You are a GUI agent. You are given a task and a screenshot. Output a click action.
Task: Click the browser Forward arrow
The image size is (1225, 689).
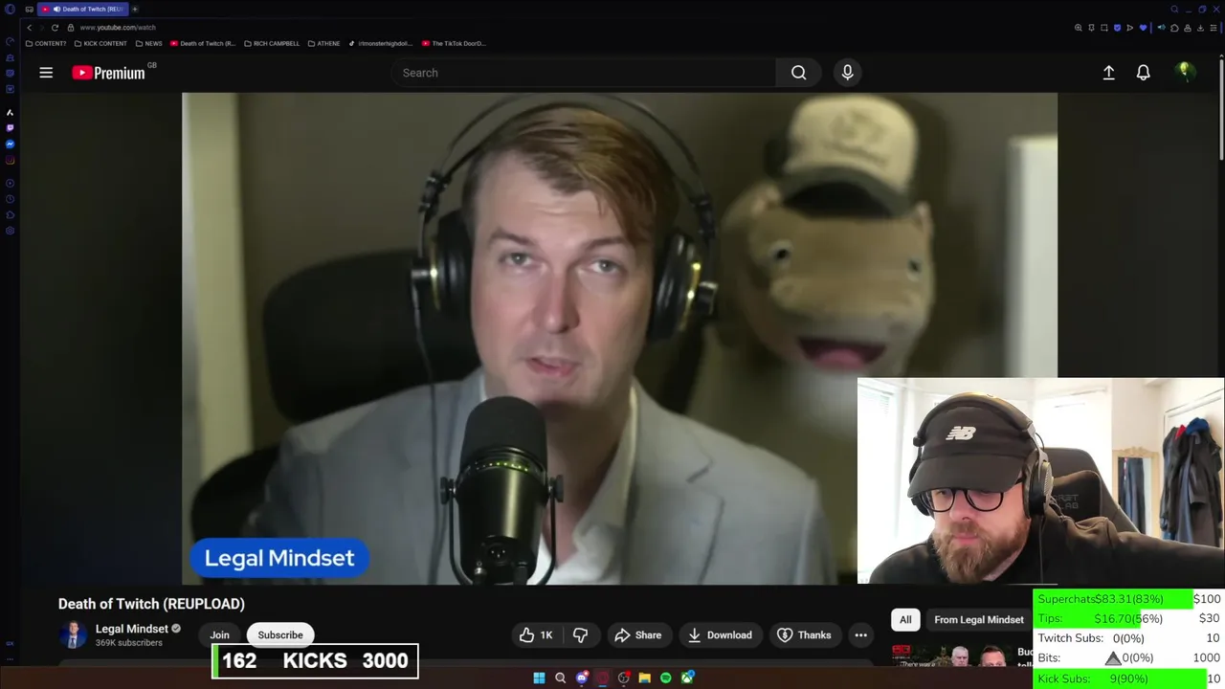click(x=41, y=28)
